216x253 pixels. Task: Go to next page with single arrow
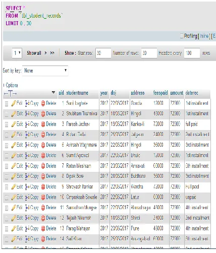coord(45,53)
